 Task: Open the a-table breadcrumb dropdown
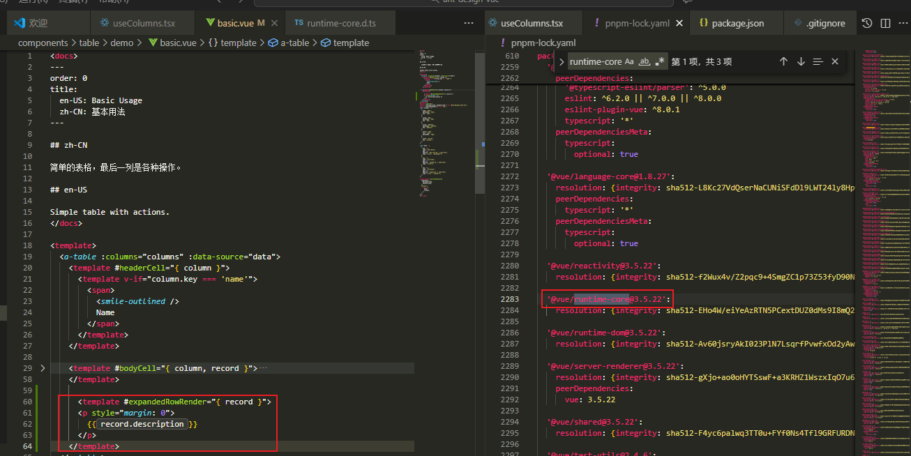[x=294, y=43]
